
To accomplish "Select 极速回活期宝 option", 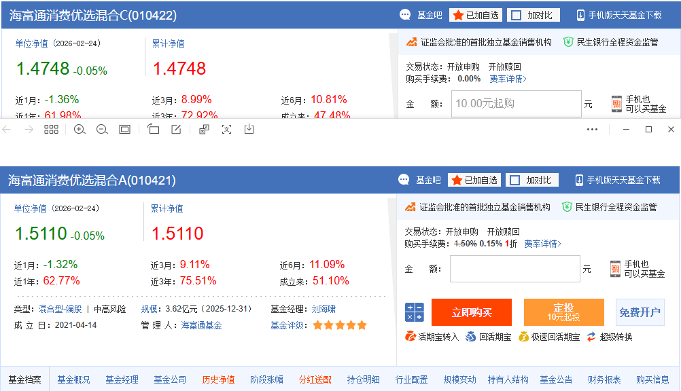I will click(549, 337).
